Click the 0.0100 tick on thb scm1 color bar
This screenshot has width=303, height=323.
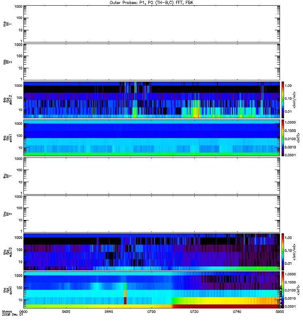[290, 139]
